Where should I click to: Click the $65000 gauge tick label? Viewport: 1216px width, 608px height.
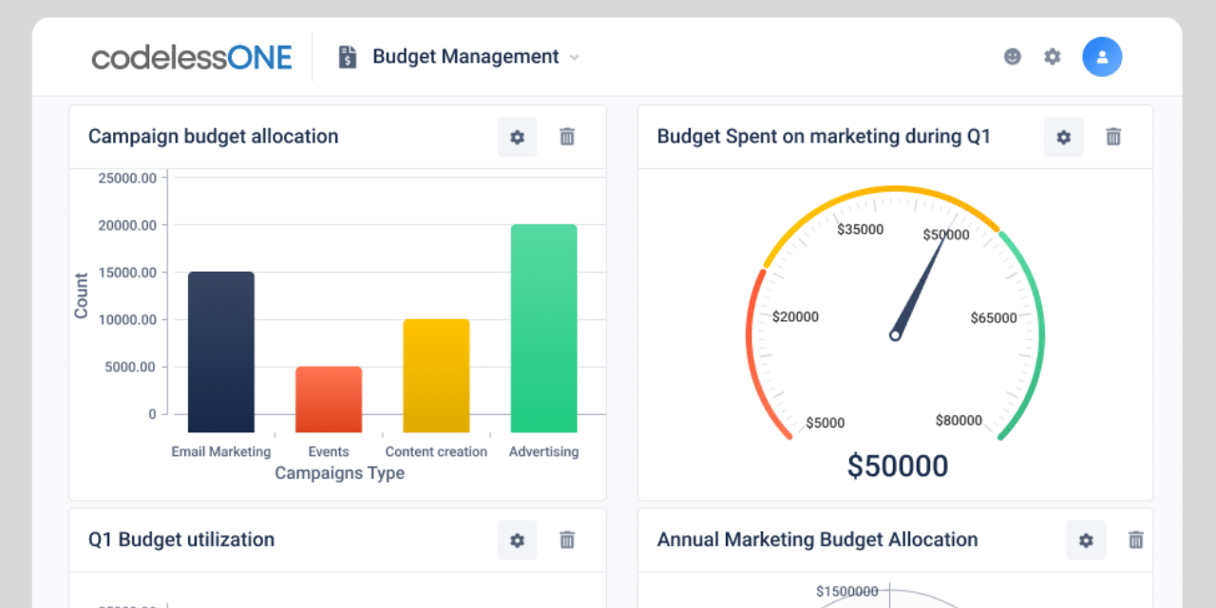pyautogui.click(x=994, y=318)
